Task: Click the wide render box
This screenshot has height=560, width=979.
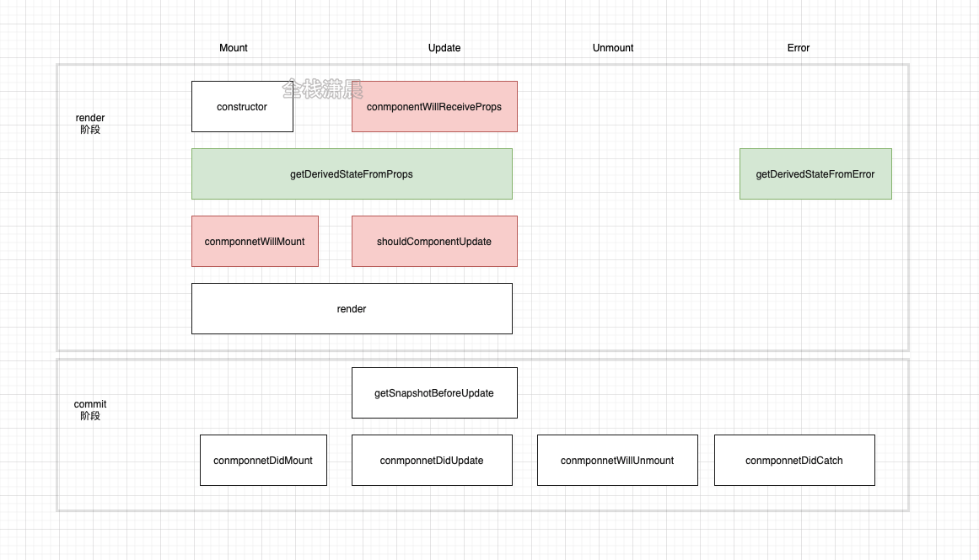Action: 352,309
